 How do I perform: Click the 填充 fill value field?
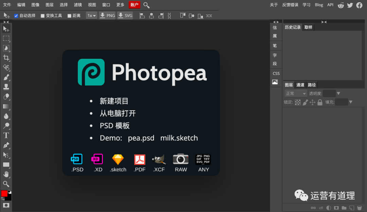(342, 102)
